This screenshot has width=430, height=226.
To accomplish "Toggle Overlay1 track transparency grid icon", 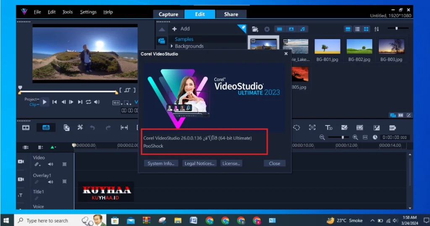I will [64, 181].
